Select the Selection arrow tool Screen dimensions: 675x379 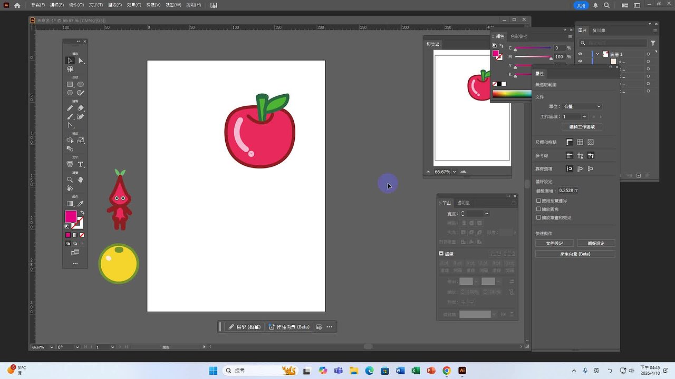point(70,60)
